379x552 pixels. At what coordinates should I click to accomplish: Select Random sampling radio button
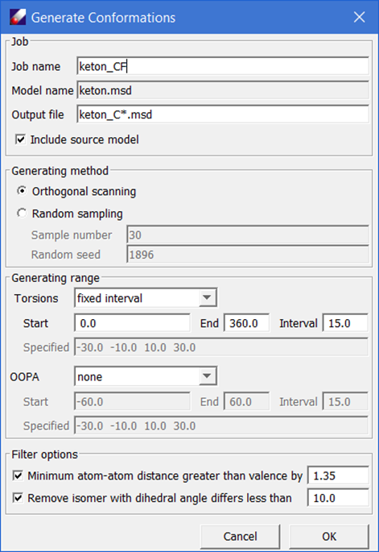pyautogui.click(x=22, y=214)
